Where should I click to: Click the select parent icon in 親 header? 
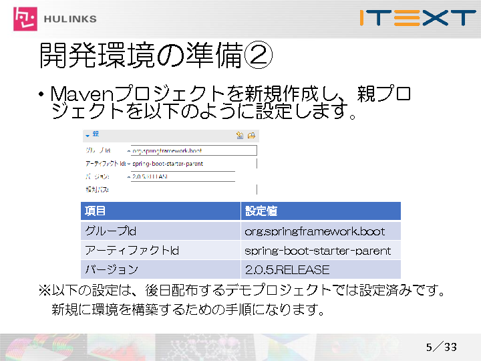[x=240, y=135]
